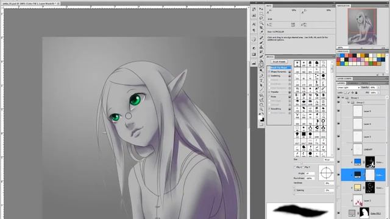390x219 pixels.
Task: Select the Lasso tool
Action: 261,18
